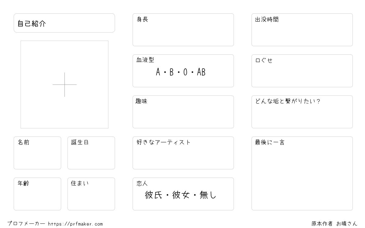Click the 年齢 age field
Viewport: 365px width, 228px height.
point(37,194)
